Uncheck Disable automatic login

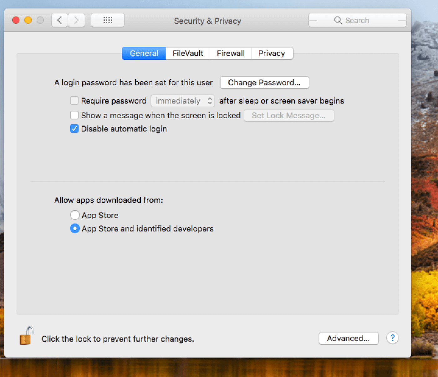point(74,129)
